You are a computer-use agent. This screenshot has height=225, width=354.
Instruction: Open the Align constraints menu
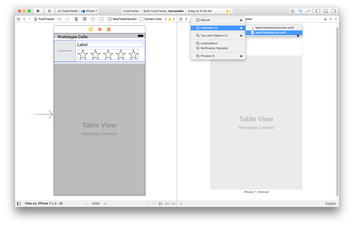click(x=161, y=204)
